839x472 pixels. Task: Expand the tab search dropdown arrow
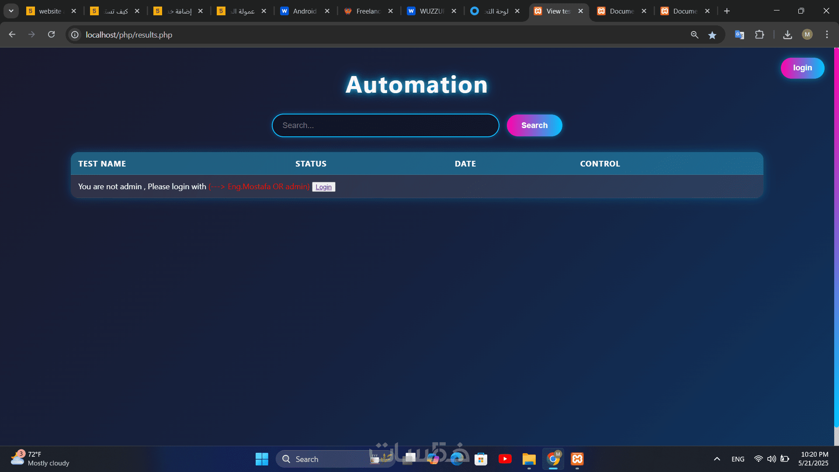click(x=11, y=11)
